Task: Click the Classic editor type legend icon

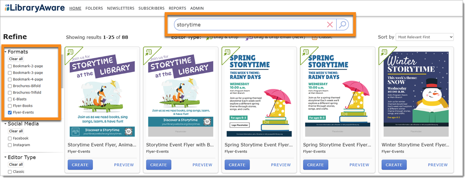Action: click(x=314, y=37)
